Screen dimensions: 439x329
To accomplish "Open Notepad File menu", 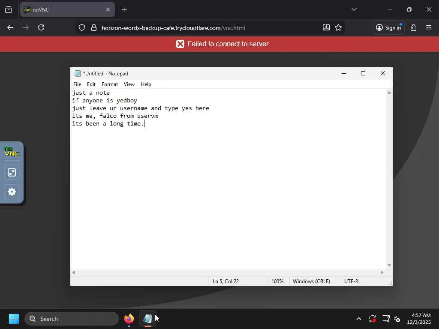I will [x=77, y=84].
